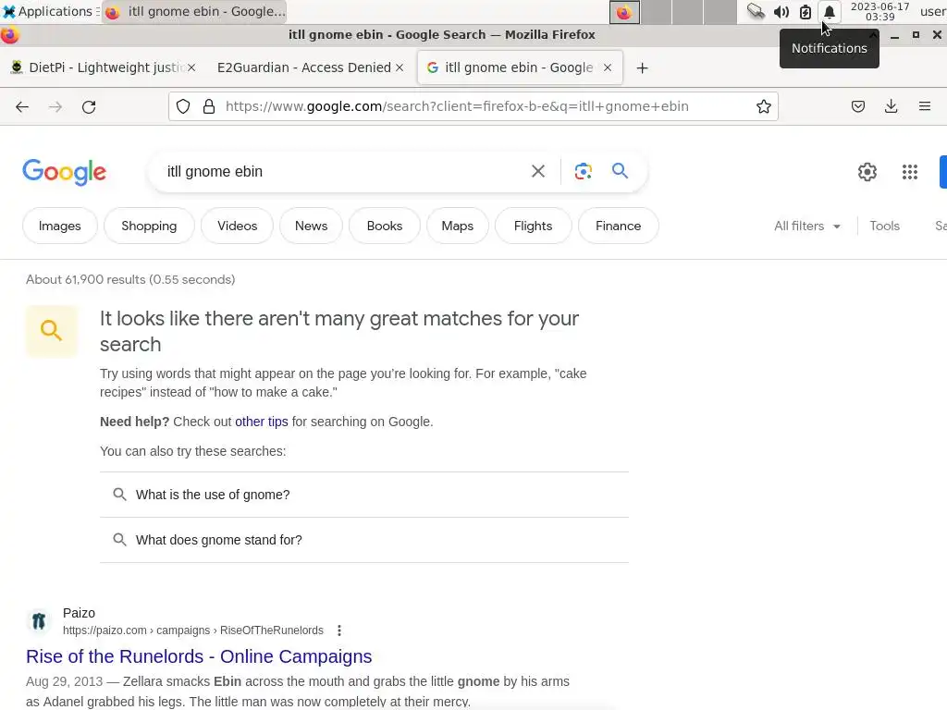Select the second workspace in the switcher
This screenshot has height=710, width=947.
point(657,12)
